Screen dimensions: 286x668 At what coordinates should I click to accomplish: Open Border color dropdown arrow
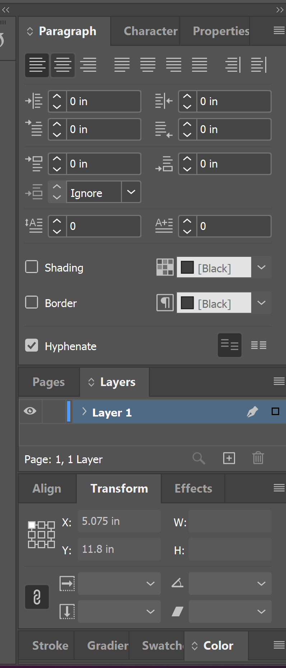tap(262, 303)
